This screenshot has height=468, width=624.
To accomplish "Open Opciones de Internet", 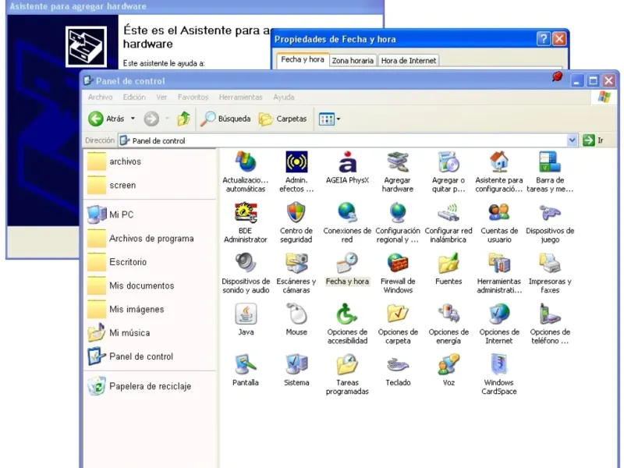I will 499,324.
